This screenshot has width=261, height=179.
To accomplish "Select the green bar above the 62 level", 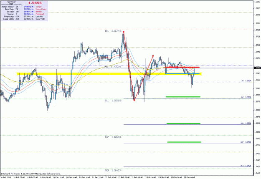I will (183, 97).
